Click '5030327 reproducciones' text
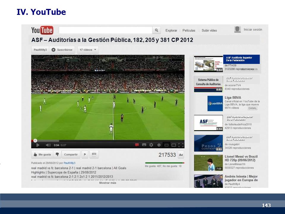Image resolution: width=285 pixels, height=214 pixels. (239, 168)
